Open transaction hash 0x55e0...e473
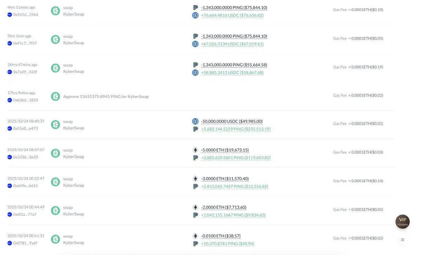Screen dimensions: 421x255 coord(25,129)
